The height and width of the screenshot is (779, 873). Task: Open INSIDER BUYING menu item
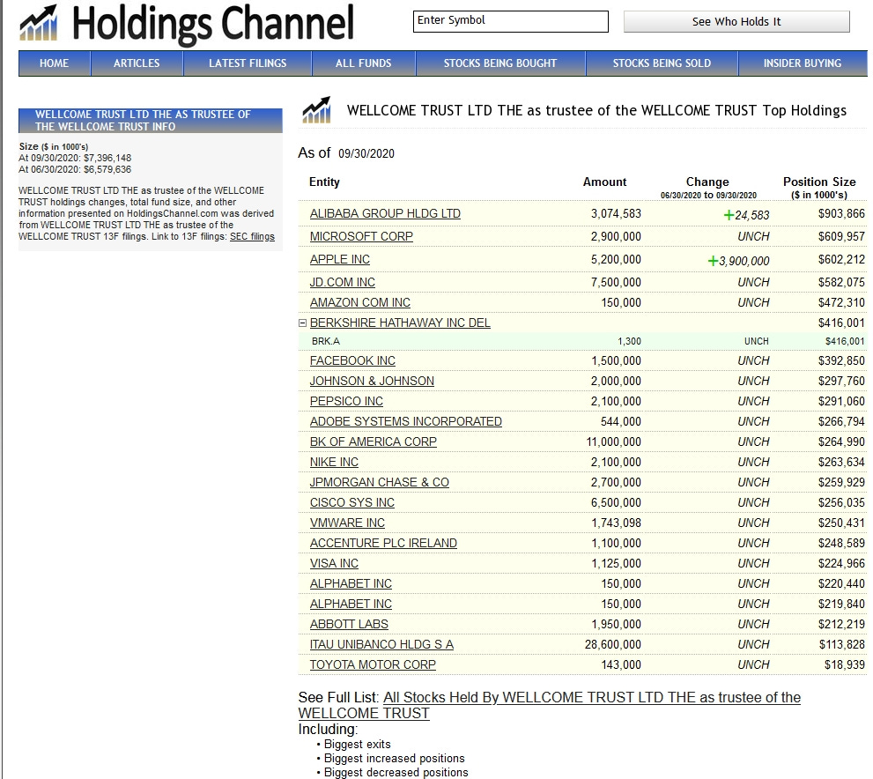point(803,63)
